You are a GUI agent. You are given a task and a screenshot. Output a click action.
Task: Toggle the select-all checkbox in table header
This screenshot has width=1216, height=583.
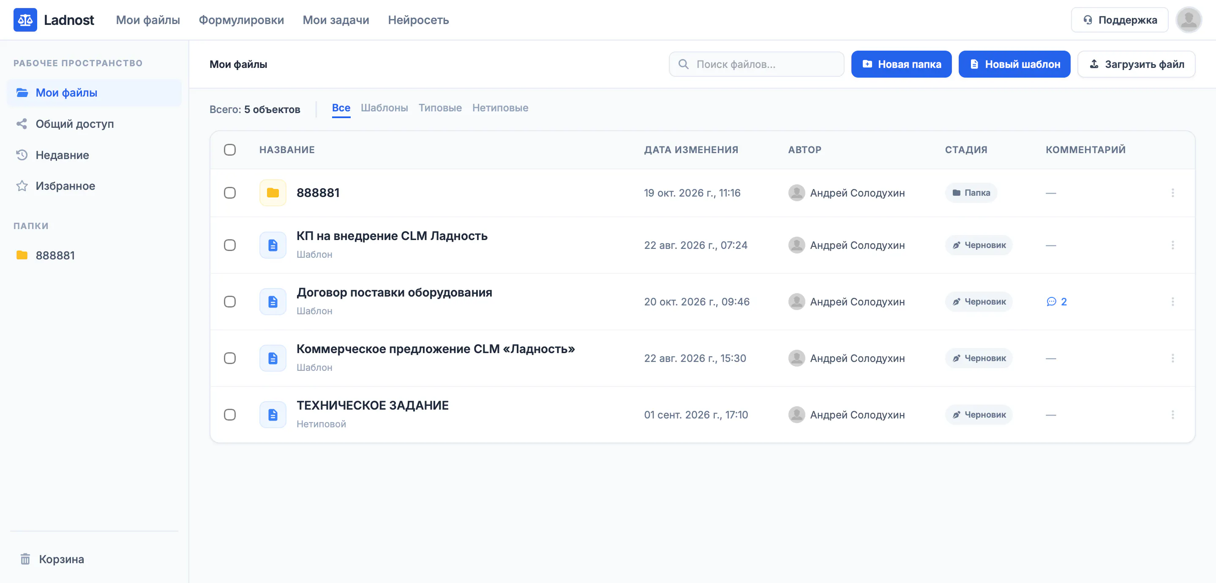coord(230,150)
